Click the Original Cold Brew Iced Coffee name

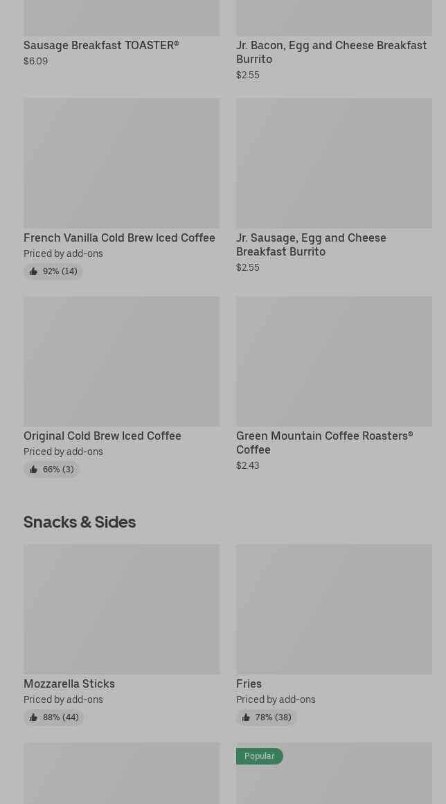(102, 436)
